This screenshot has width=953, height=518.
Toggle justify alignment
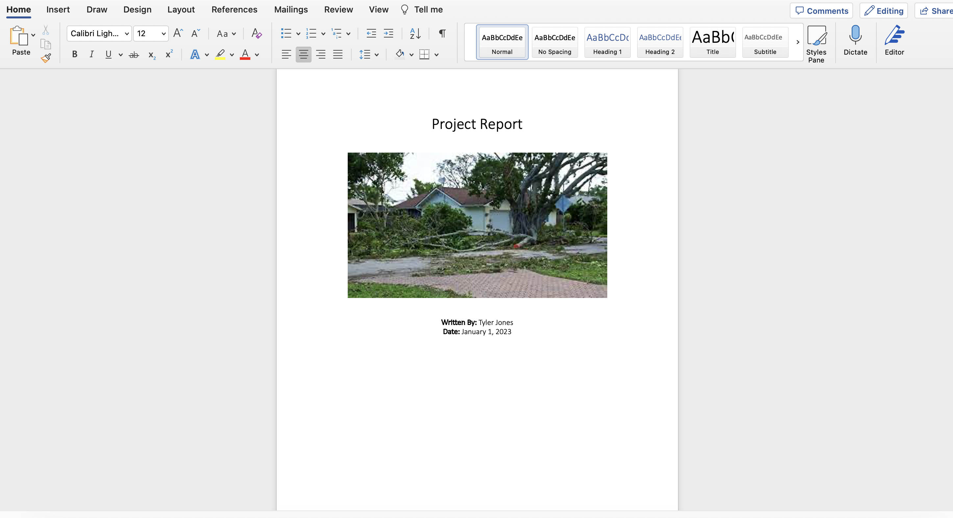(338, 54)
